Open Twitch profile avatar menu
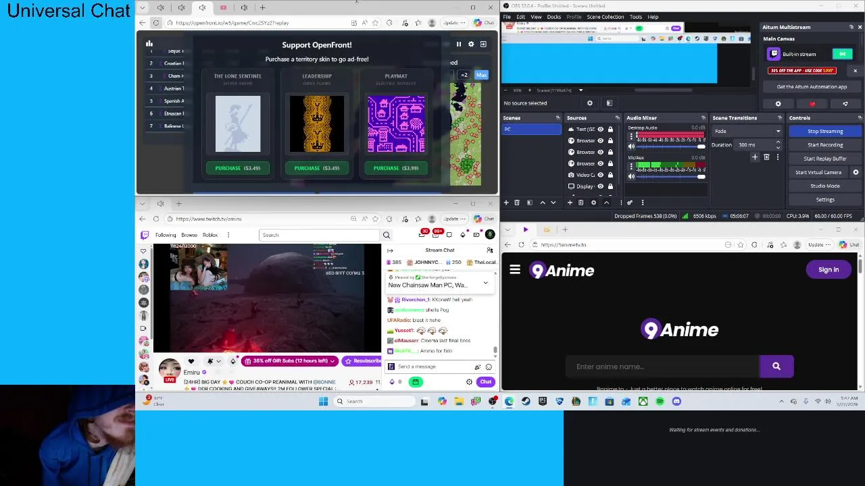 click(490, 235)
